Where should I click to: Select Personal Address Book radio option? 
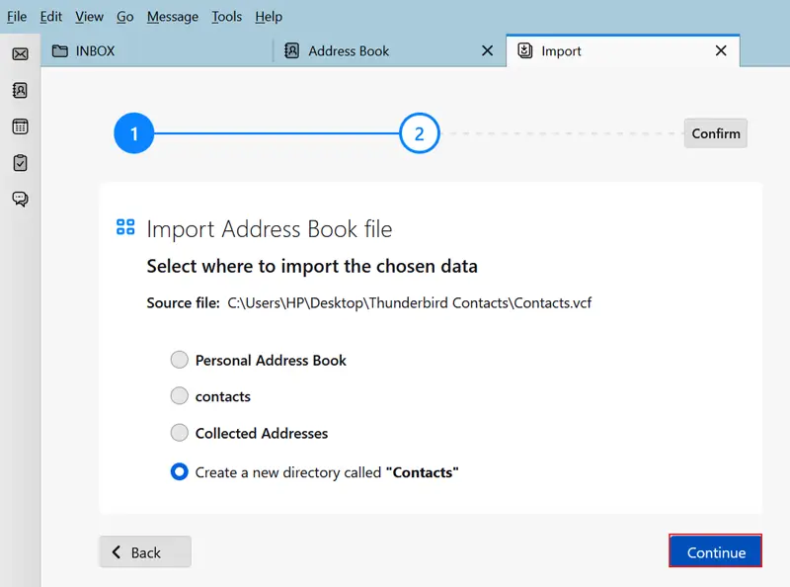click(x=179, y=360)
